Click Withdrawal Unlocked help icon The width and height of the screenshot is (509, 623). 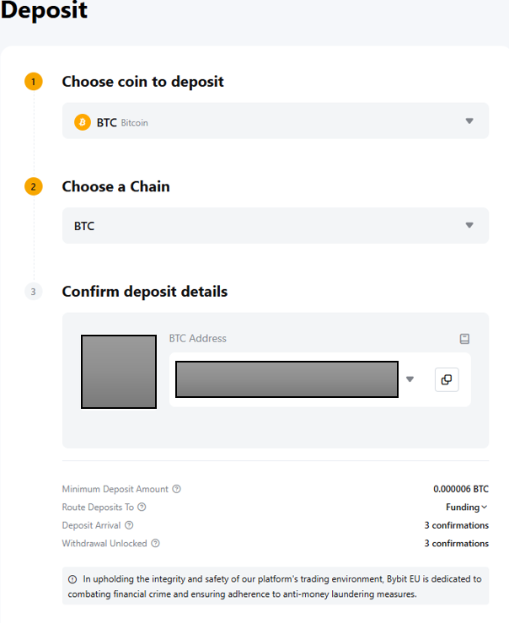pyautogui.click(x=155, y=544)
